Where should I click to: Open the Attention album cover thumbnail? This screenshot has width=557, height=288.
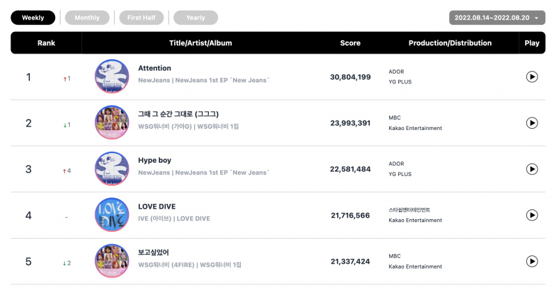(112, 77)
